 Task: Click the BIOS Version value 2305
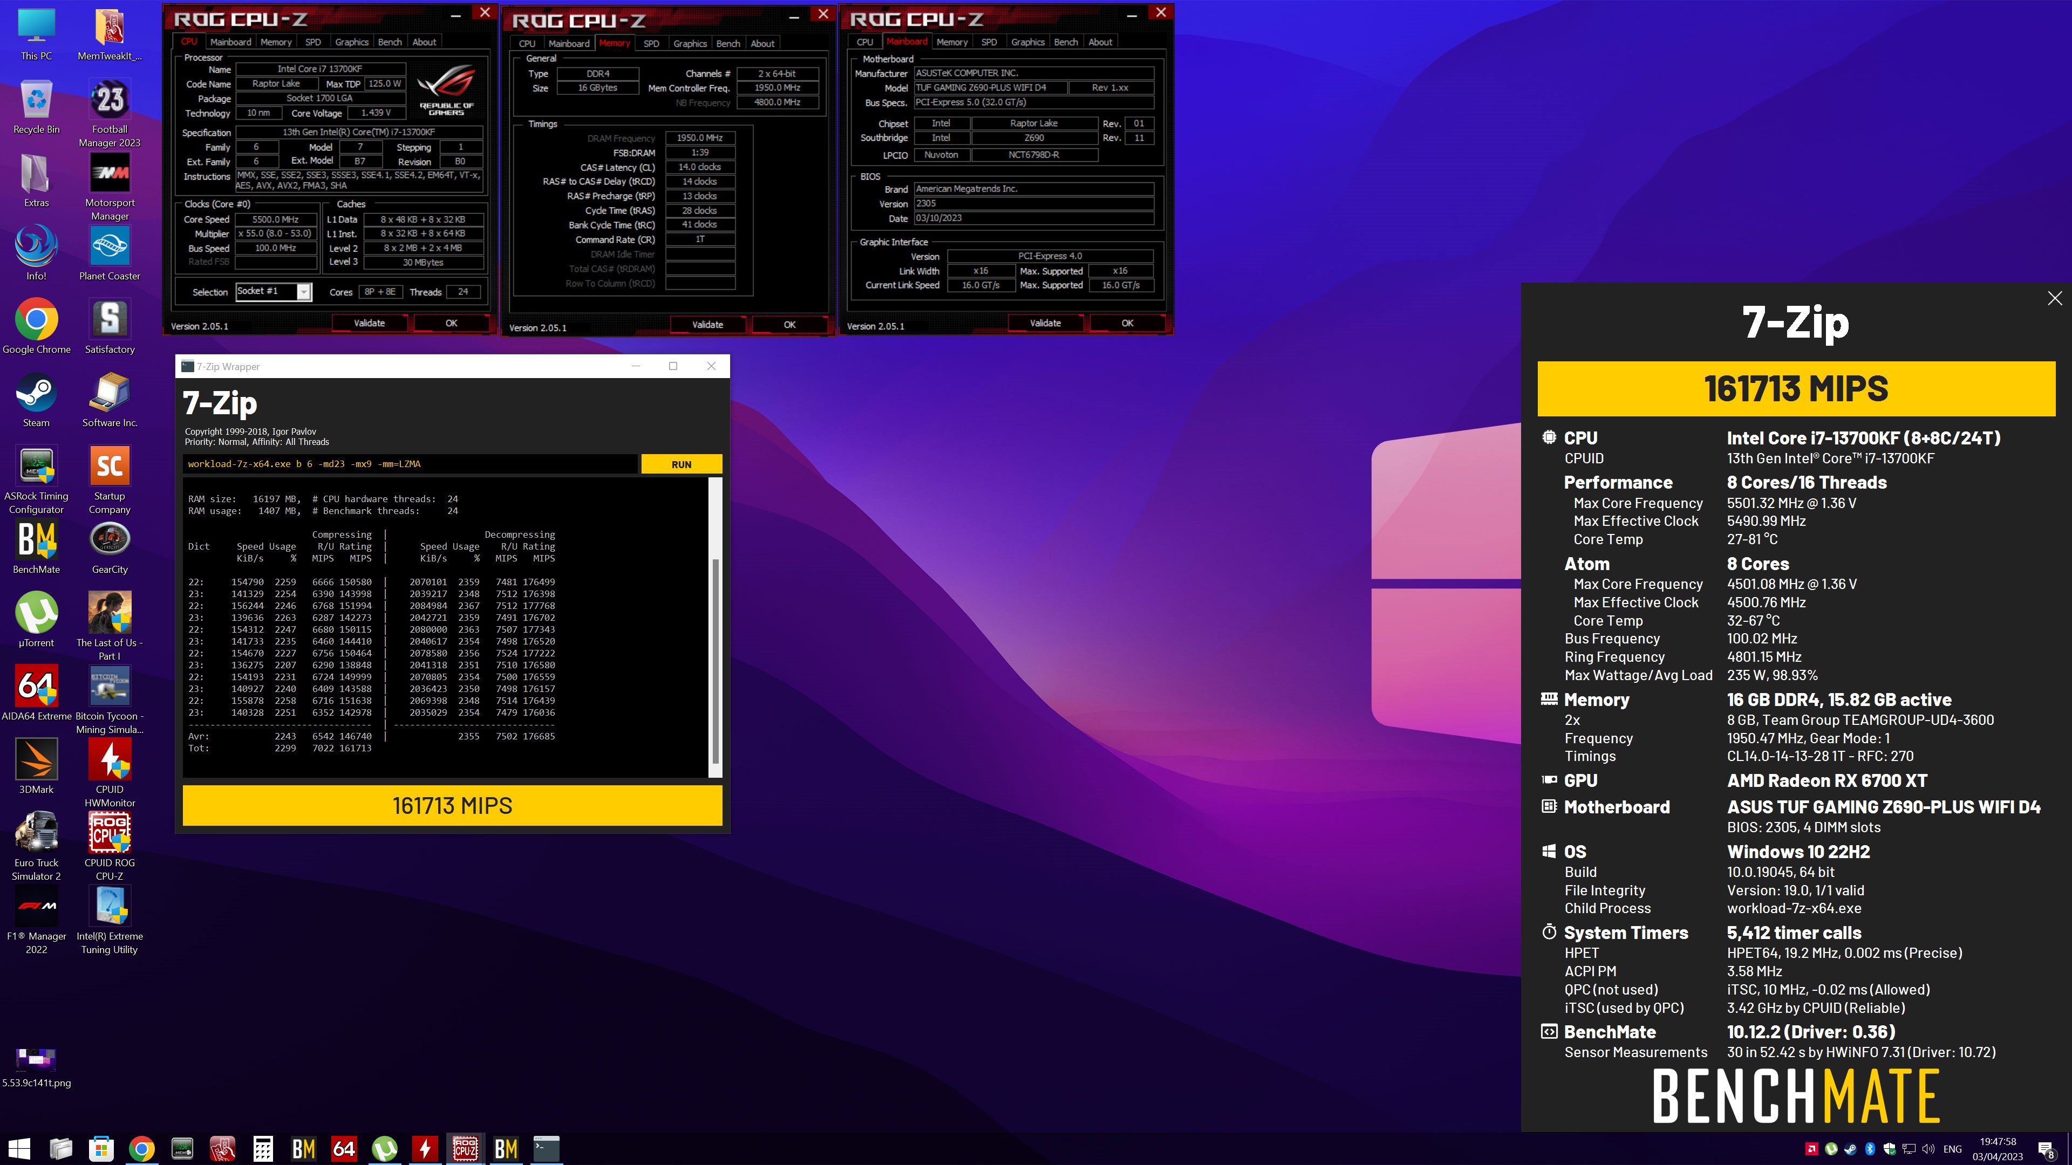pyautogui.click(x=1034, y=203)
